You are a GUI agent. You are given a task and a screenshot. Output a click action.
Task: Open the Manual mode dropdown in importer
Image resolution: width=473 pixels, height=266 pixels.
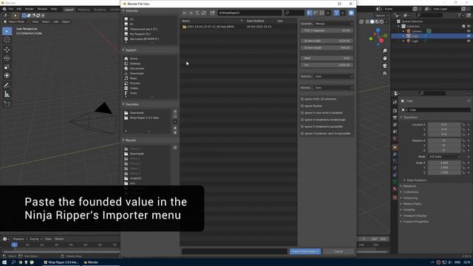[x=333, y=24]
